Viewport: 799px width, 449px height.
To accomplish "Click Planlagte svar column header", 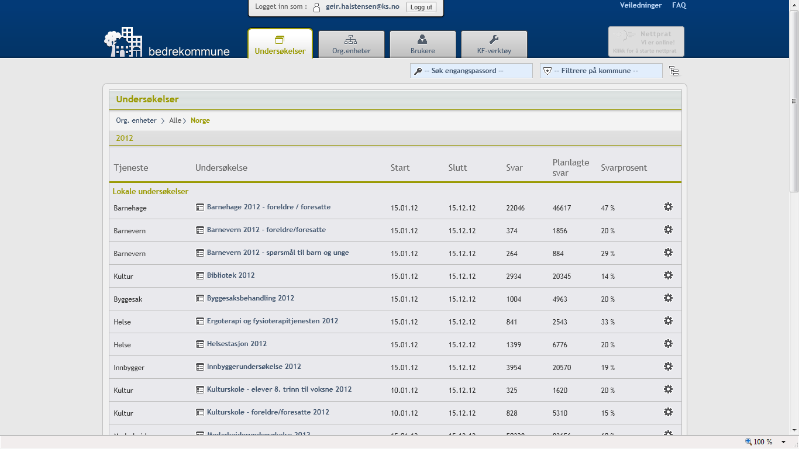I will click(x=571, y=167).
